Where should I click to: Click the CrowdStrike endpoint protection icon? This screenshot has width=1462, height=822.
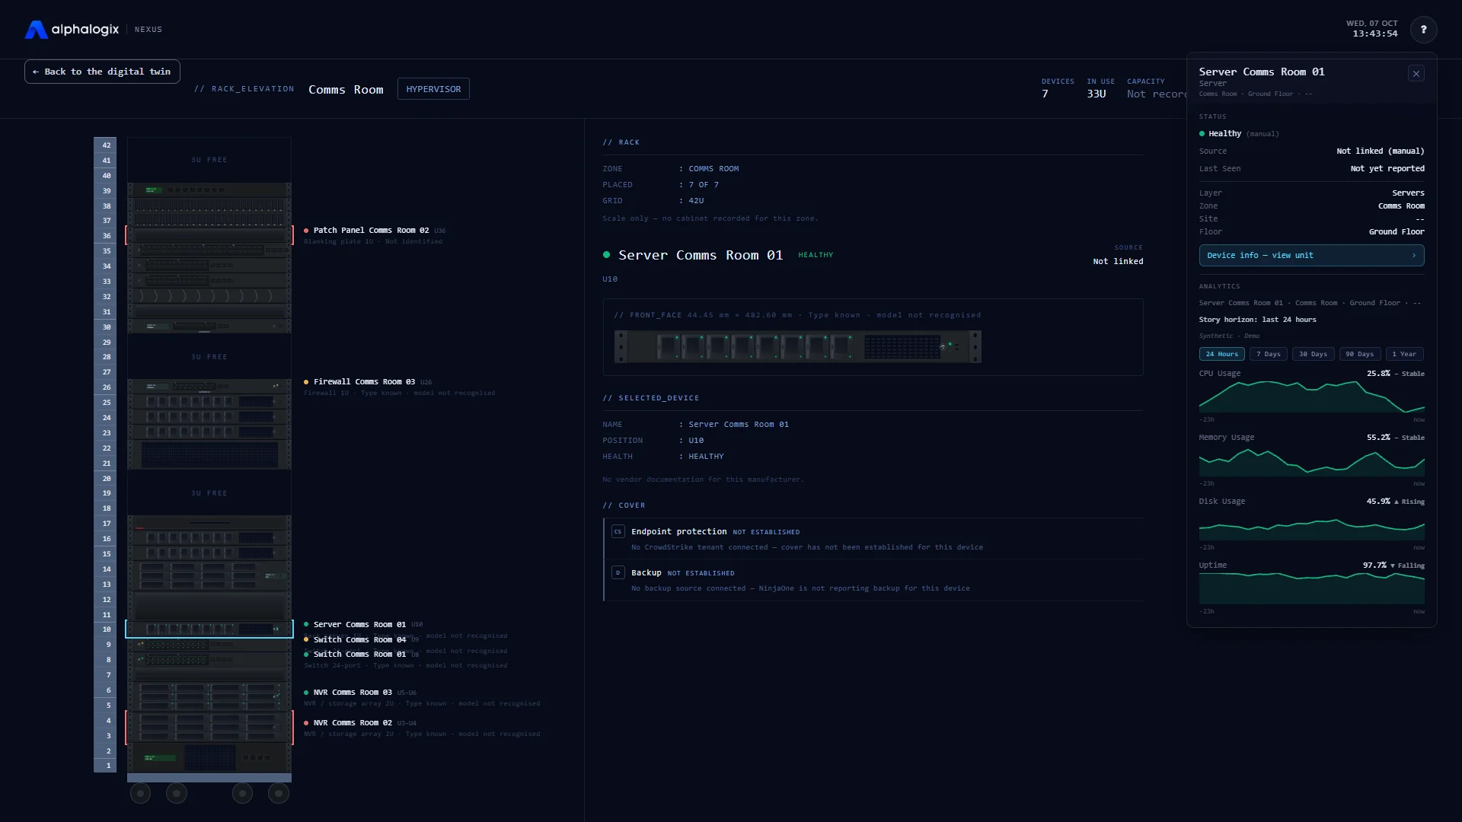point(618,532)
